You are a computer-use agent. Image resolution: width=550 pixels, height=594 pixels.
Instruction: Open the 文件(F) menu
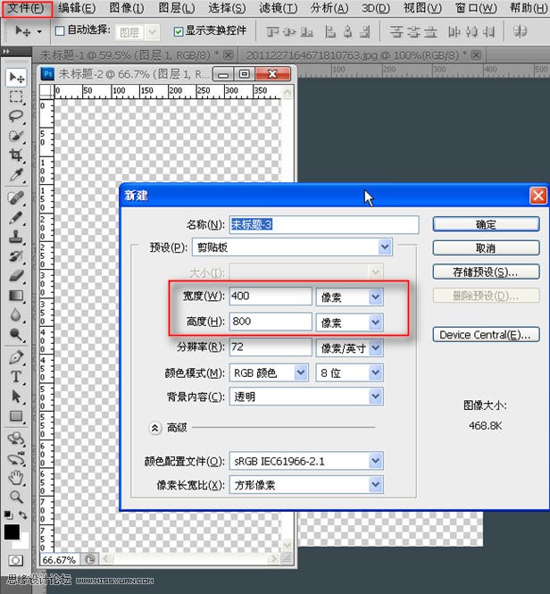[x=26, y=8]
